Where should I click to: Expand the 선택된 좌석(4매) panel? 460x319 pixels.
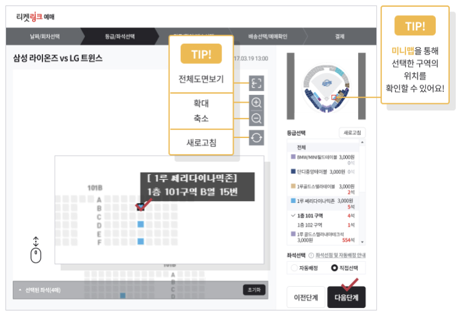20,290
